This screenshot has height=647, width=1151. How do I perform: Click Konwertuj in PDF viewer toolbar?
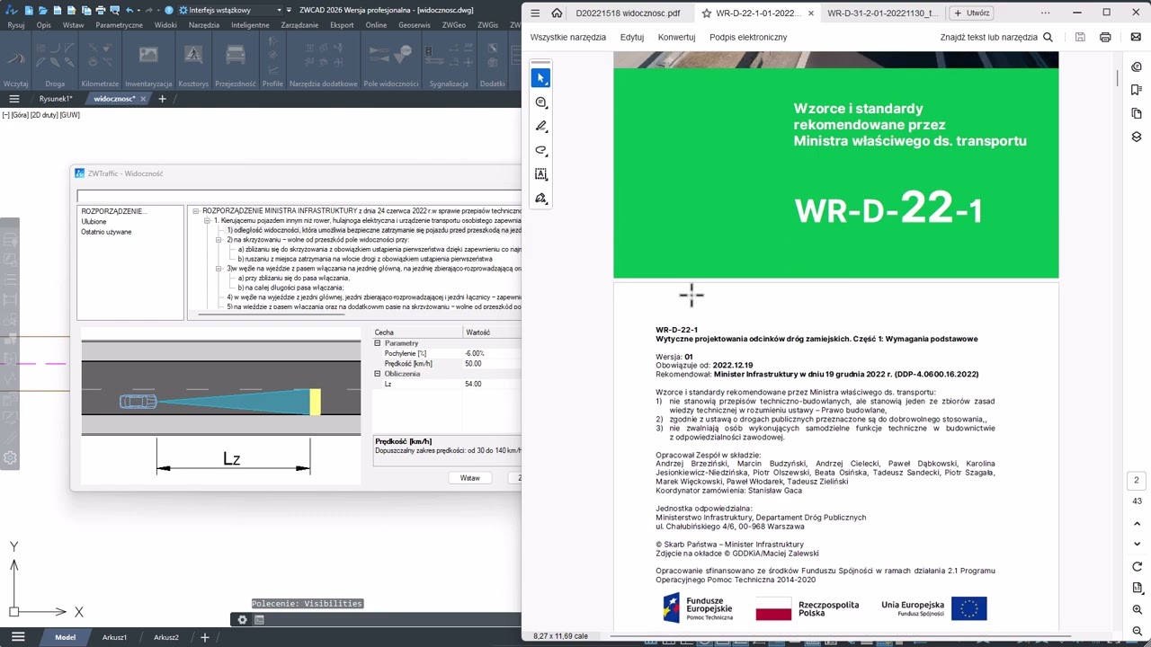(x=677, y=38)
